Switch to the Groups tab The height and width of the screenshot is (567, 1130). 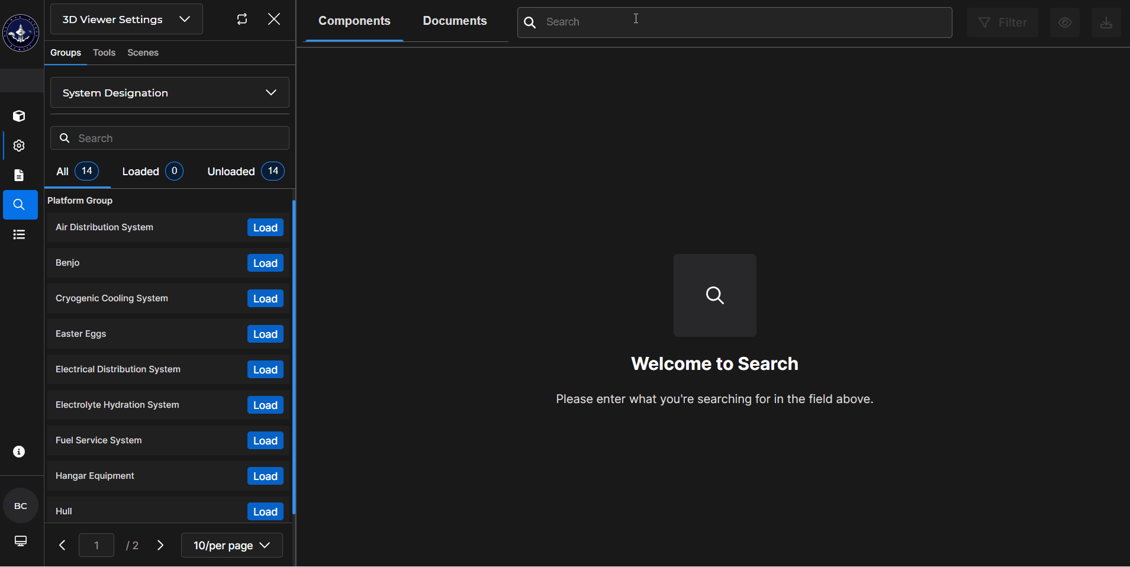click(x=66, y=53)
